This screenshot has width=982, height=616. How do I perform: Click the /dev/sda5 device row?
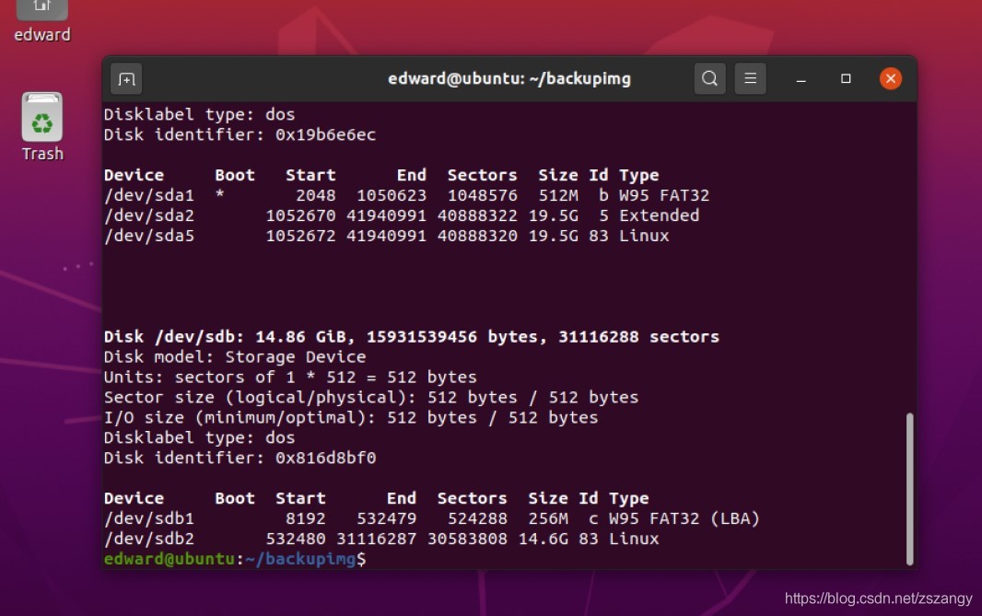386,236
